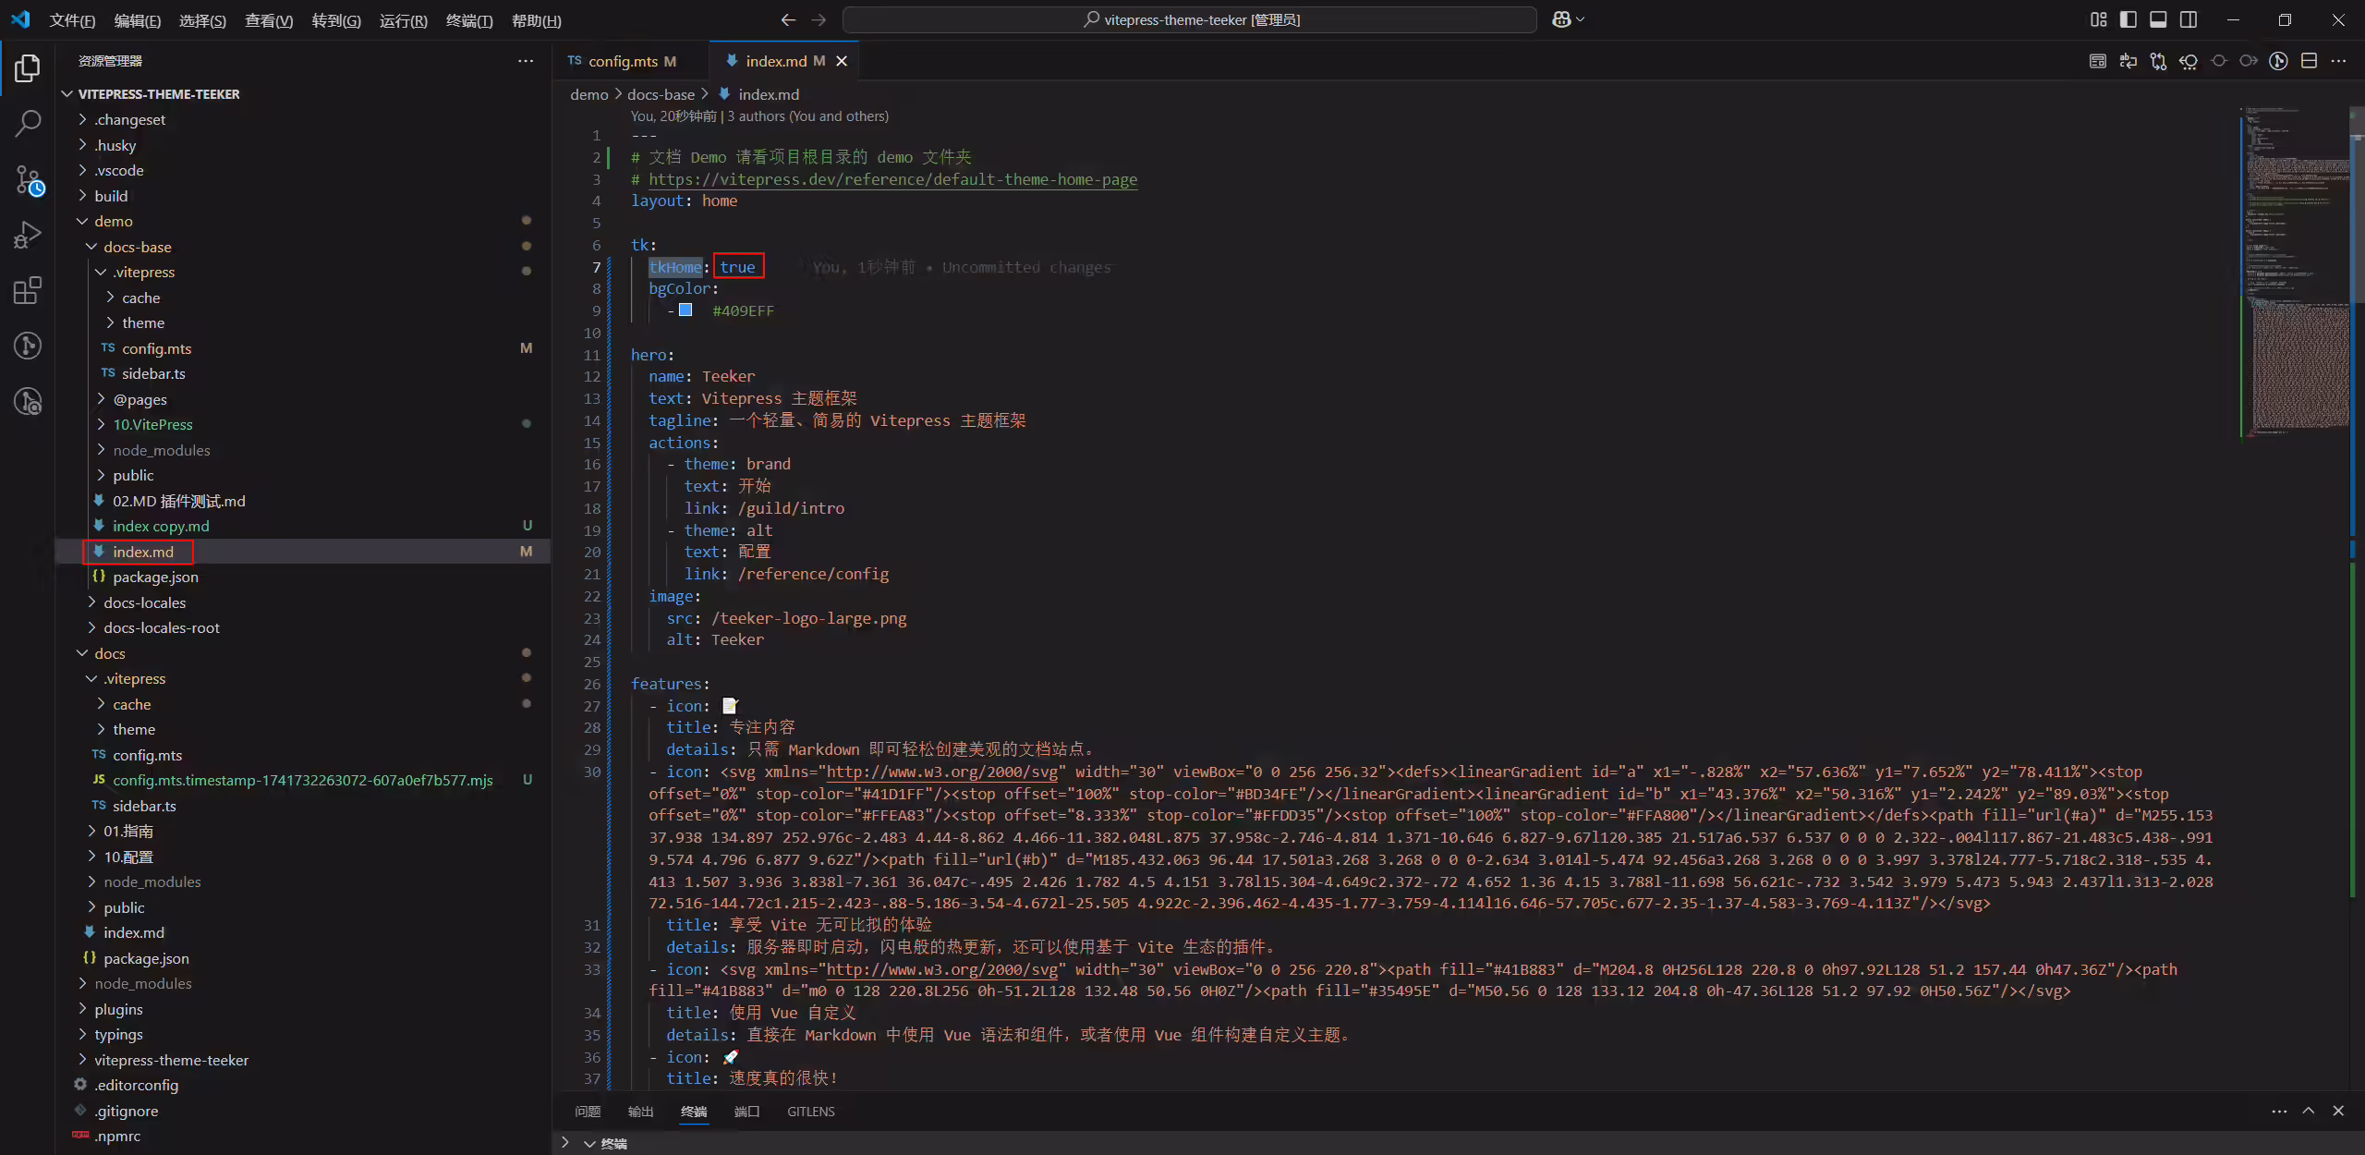Click the #409EFF color swatch
Viewport: 2365px width, 1155px height.
tap(685, 310)
